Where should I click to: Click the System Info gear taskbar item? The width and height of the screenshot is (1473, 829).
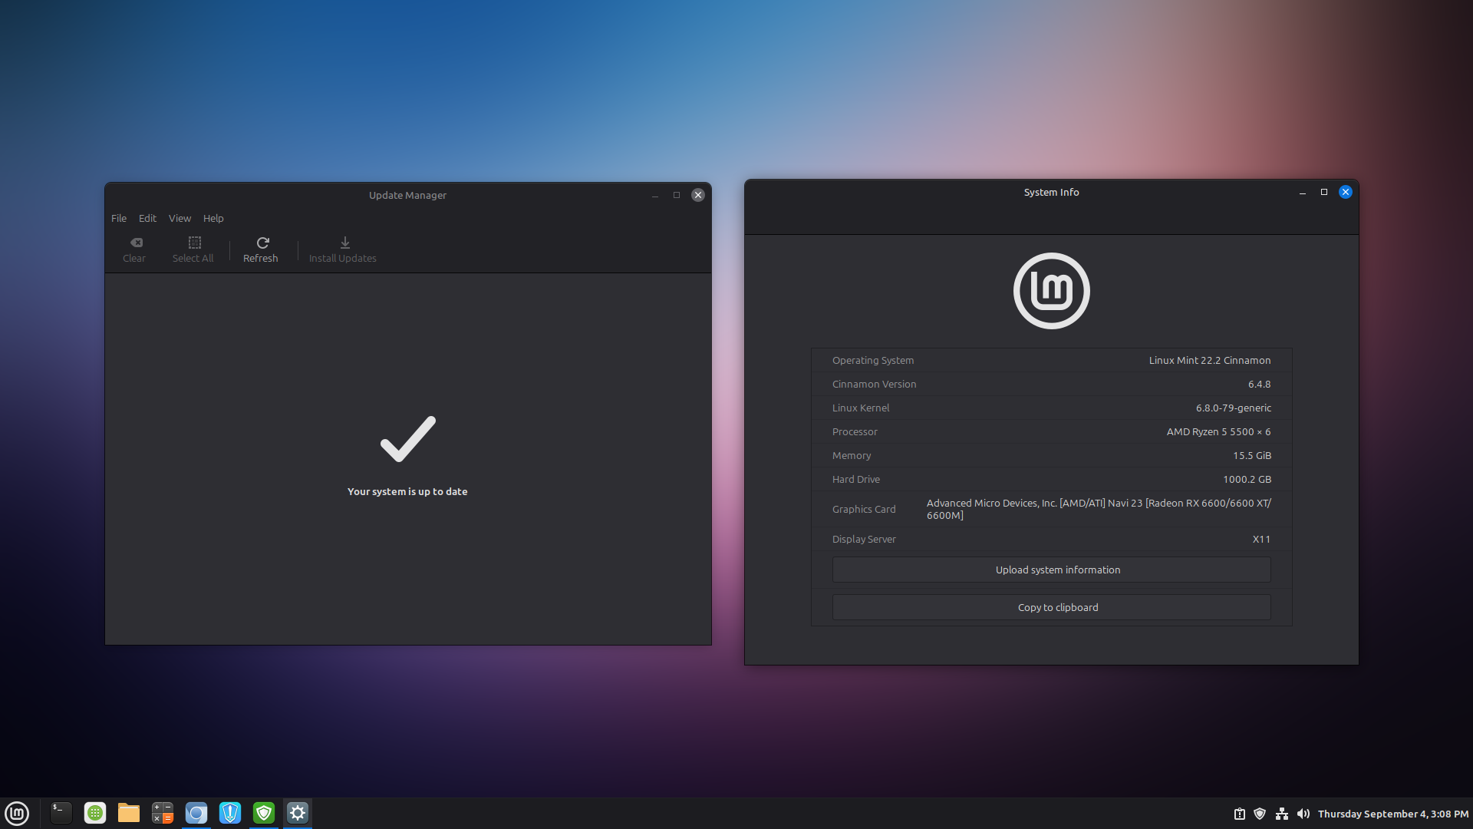[298, 813]
